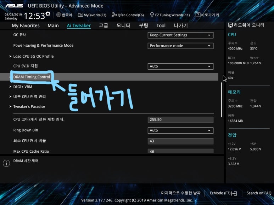Click memory voltage value 1.344 V

[x=256, y=106]
